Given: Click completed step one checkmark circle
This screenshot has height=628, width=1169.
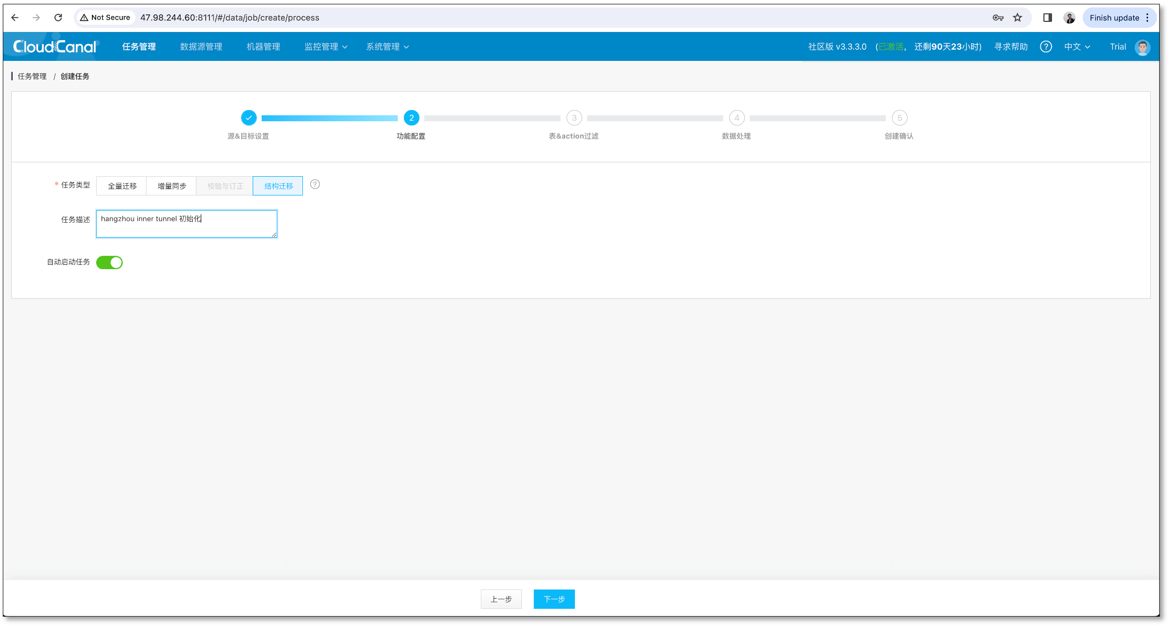Looking at the screenshot, I should (x=248, y=118).
